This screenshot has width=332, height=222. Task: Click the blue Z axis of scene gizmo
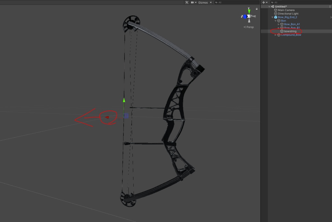[x=245, y=16]
